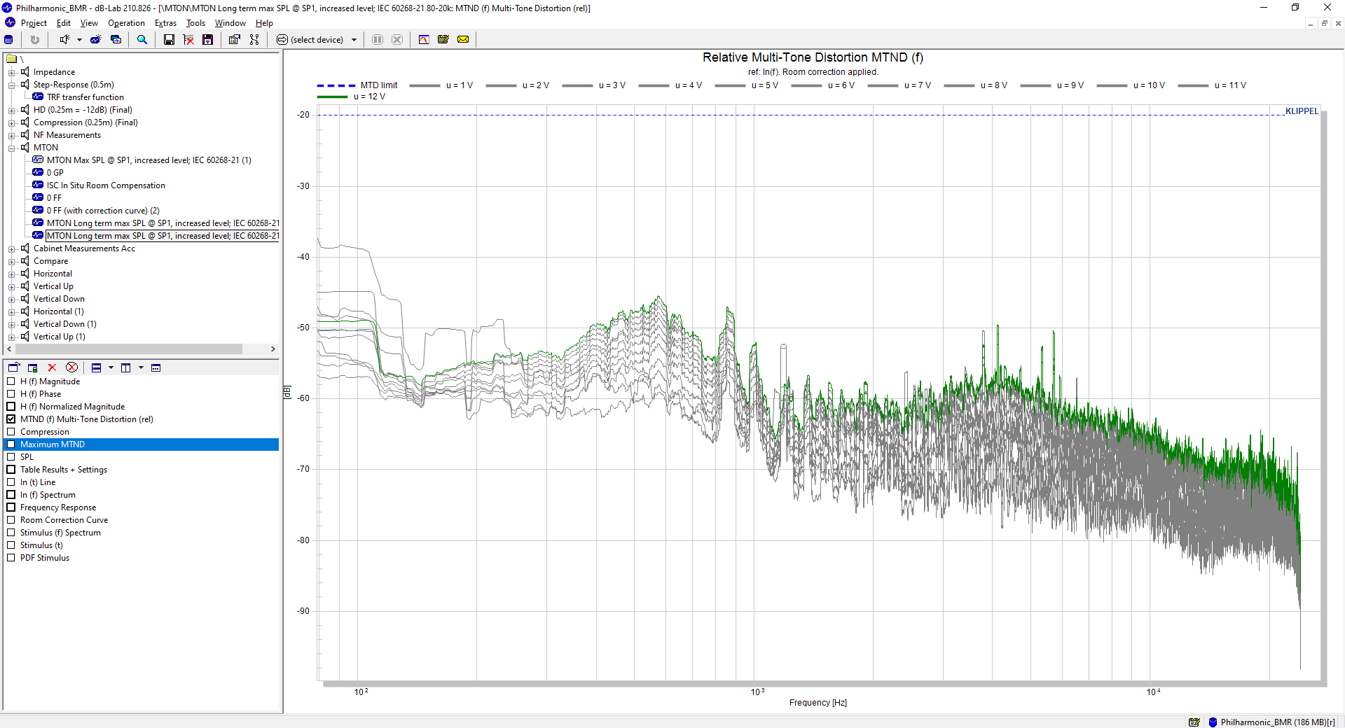
Task: Click the tile horizontally icon
Action: [x=97, y=367]
